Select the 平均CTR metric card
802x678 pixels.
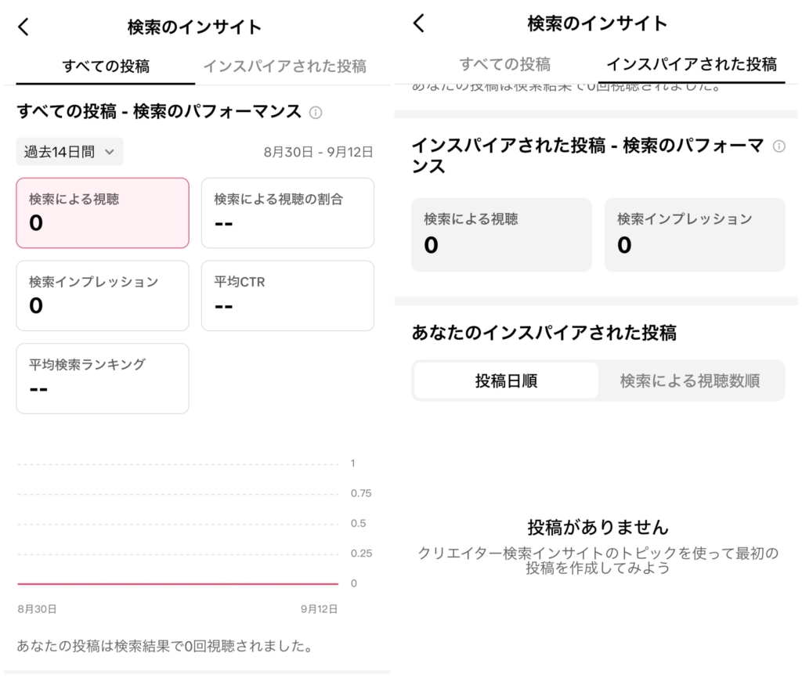(287, 295)
